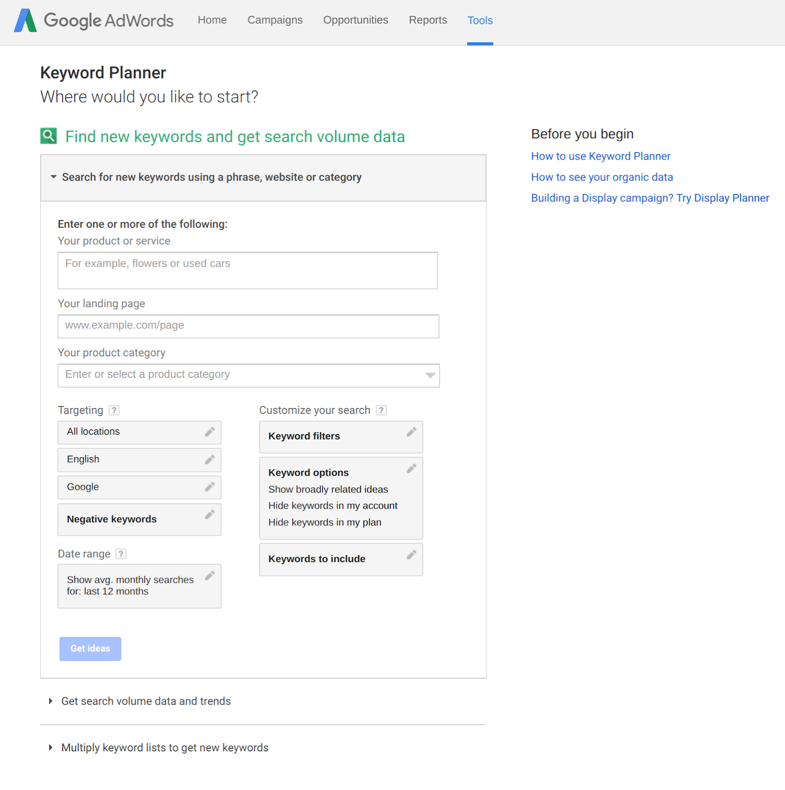
Task: Switch to the Opportunities tab
Action: coord(356,20)
